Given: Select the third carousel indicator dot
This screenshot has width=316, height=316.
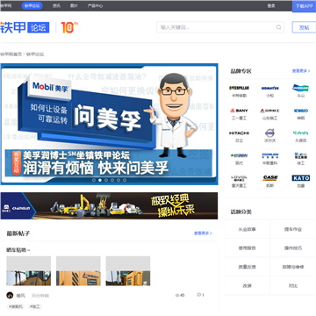Looking at the screenshot, I should (106, 180).
